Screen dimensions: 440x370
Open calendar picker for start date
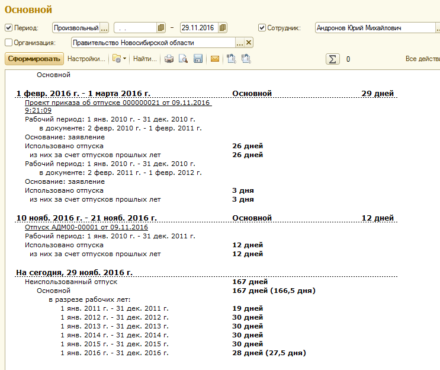pyautogui.click(x=161, y=28)
